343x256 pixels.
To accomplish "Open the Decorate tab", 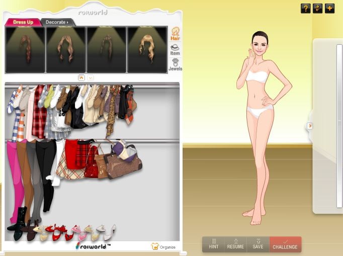I will (56, 22).
